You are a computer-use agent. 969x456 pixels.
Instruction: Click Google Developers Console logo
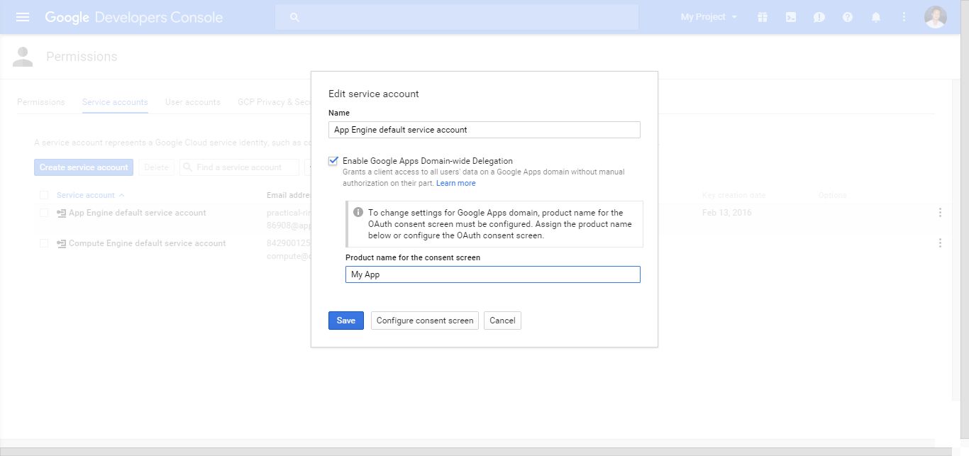click(133, 17)
